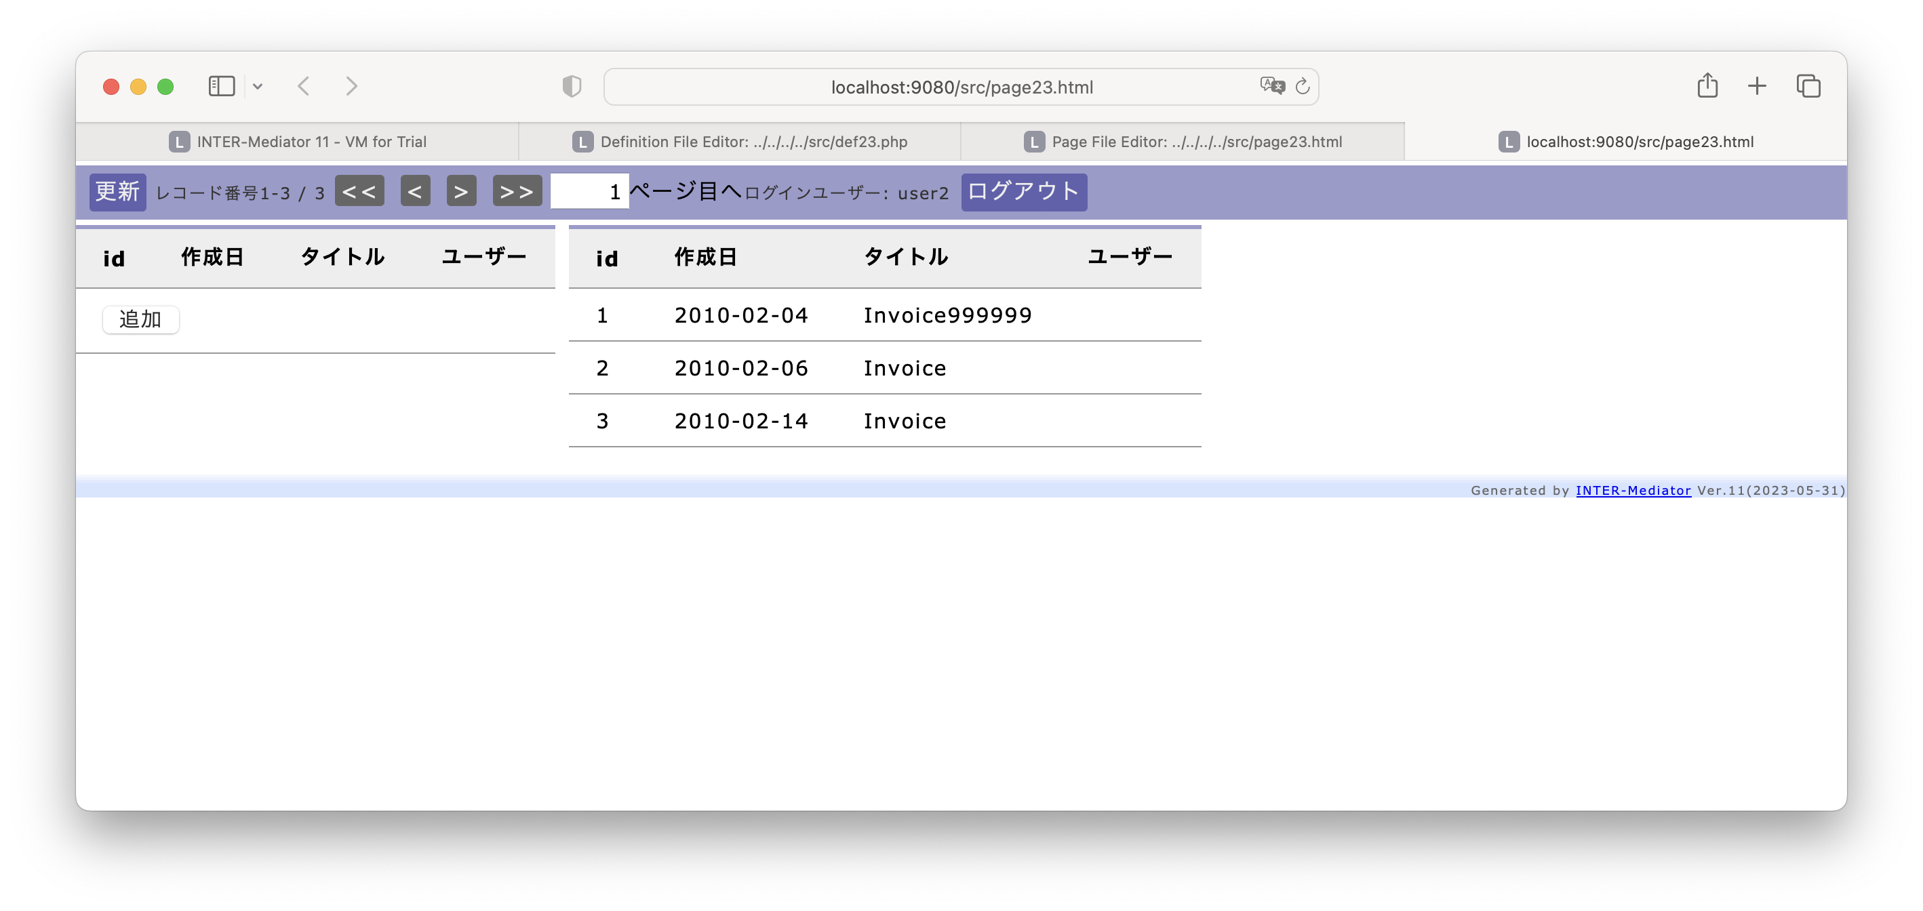Open the INTER-Mediator footer link

pos(1633,490)
